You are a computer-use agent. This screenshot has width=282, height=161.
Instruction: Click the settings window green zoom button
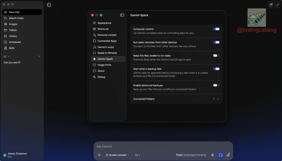101,15
